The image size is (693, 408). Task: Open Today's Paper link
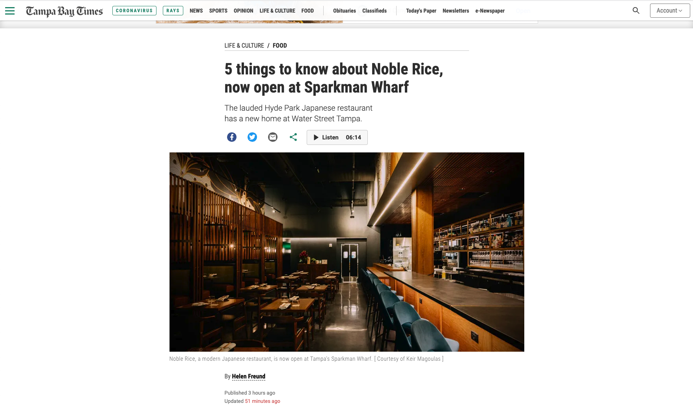(x=421, y=11)
